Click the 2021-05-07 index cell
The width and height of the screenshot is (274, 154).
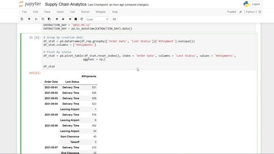click(51, 148)
